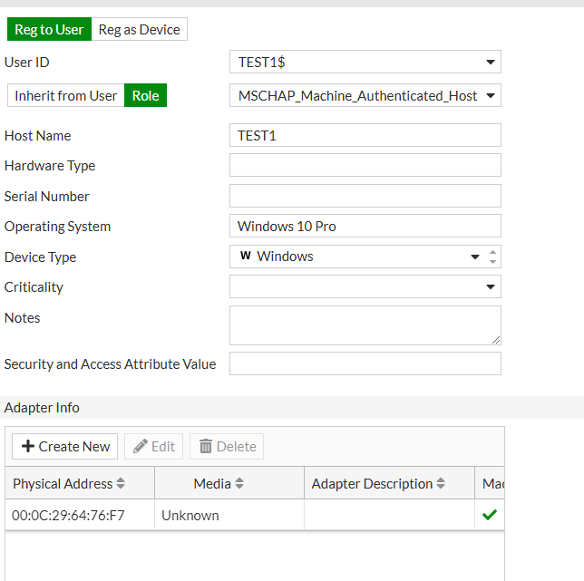Sort by Physical Address column arrows
The height and width of the screenshot is (581, 584).
pos(122,484)
